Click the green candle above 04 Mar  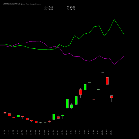coord(54,117)
